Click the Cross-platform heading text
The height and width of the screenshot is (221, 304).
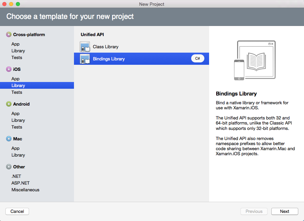(29, 34)
